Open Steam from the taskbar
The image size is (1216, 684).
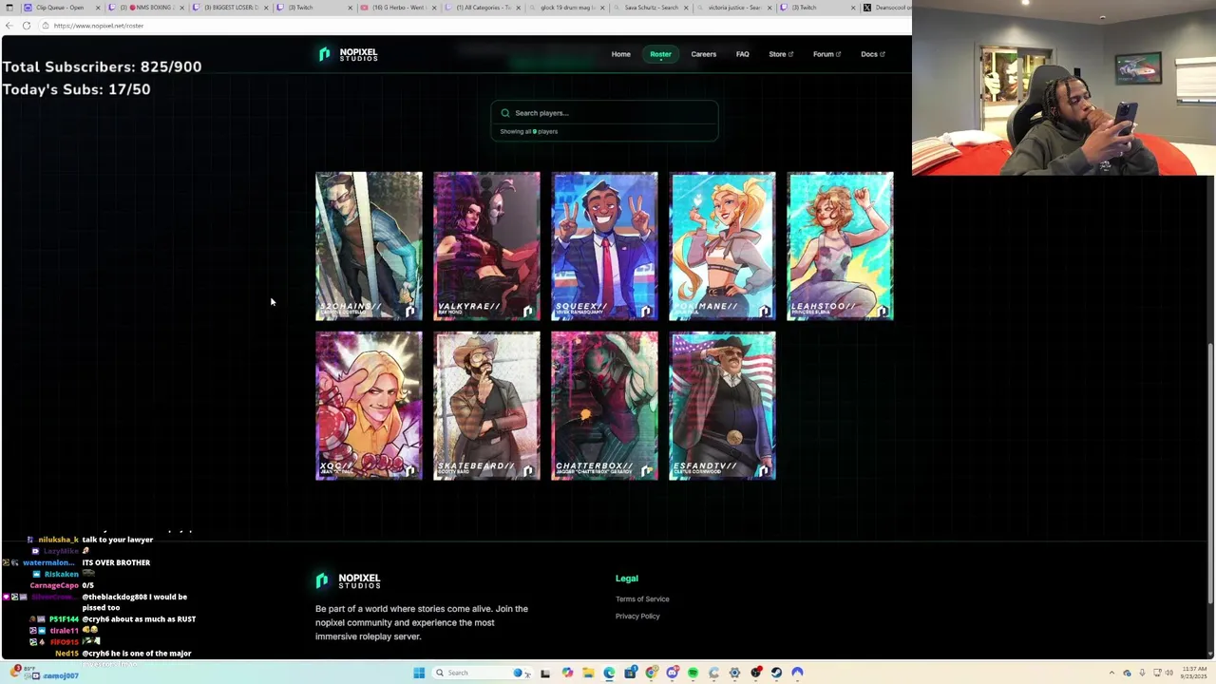(x=776, y=673)
